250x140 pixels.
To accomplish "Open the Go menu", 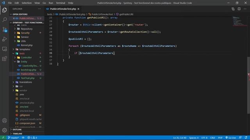I will pos(44,3).
